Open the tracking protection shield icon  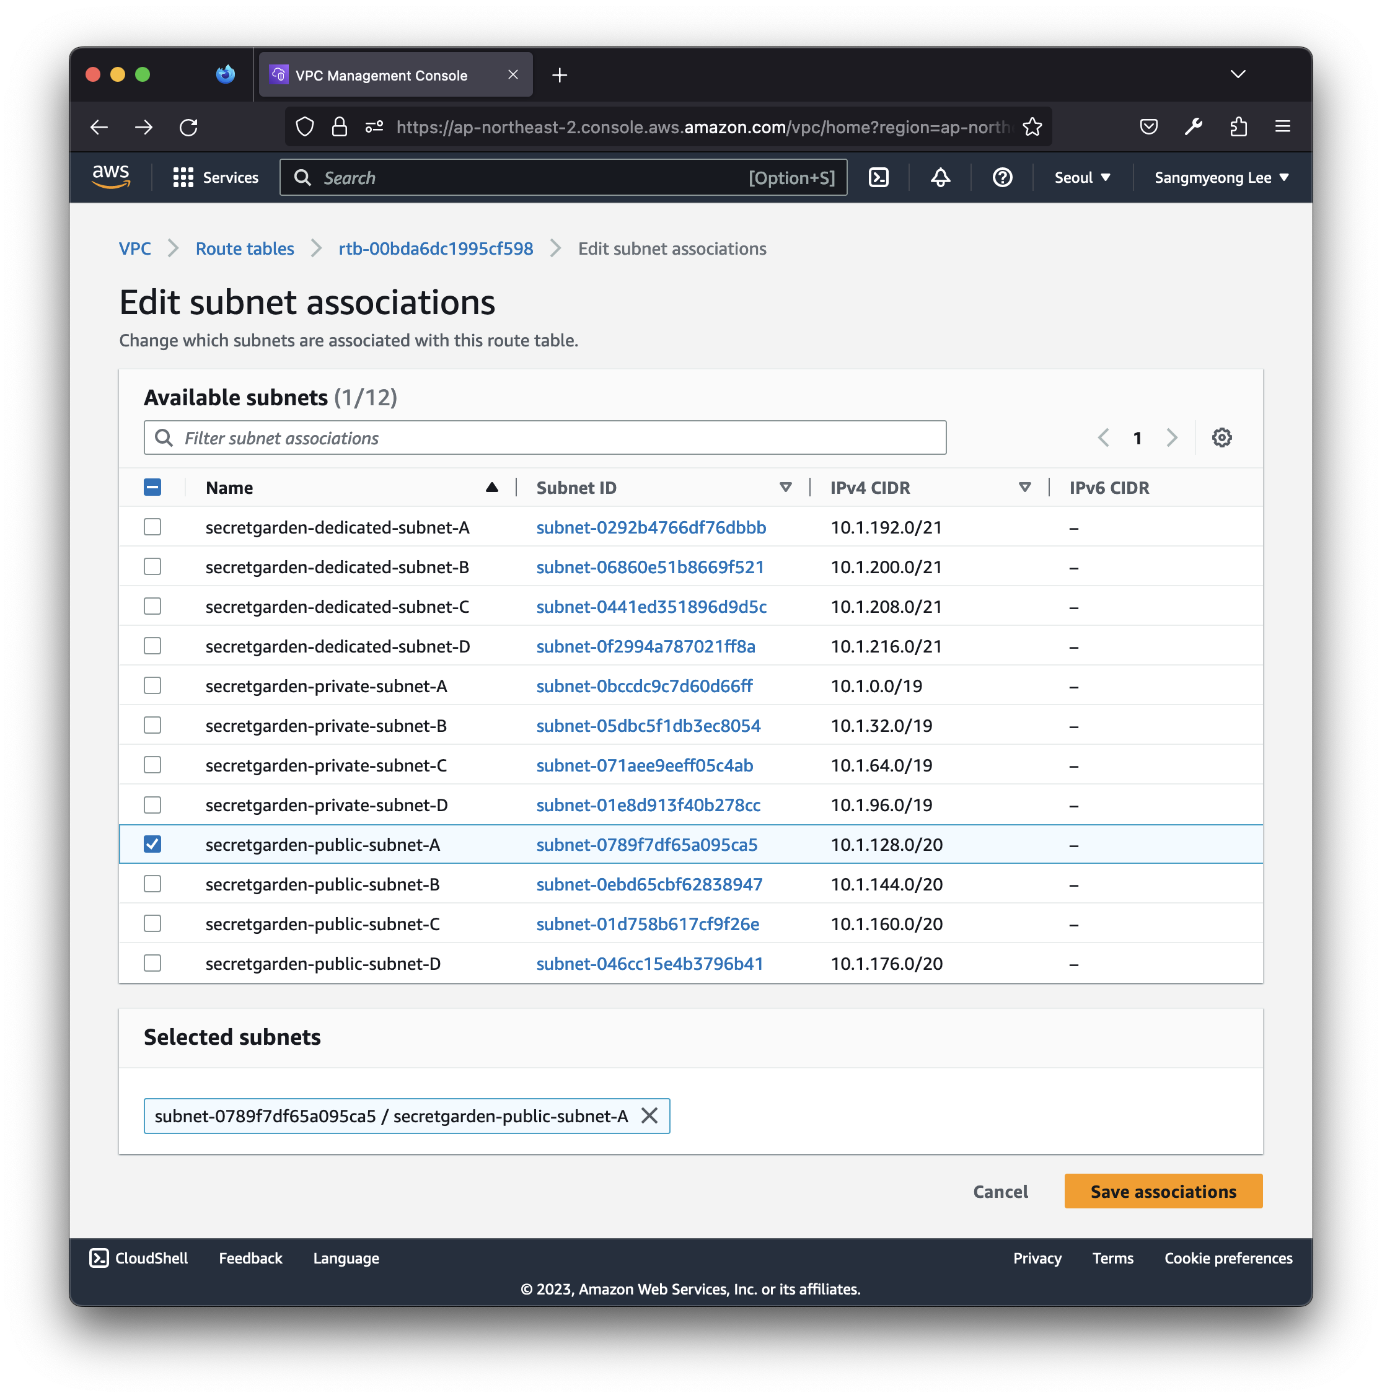[x=305, y=128]
